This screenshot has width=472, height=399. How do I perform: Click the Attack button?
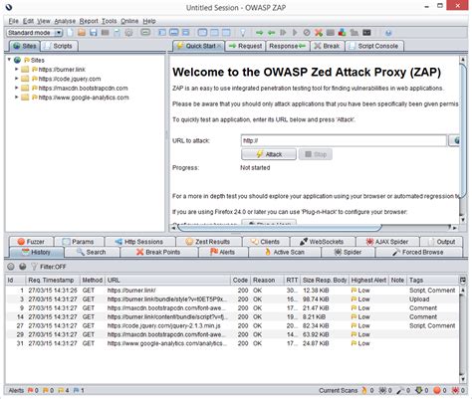click(269, 154)
